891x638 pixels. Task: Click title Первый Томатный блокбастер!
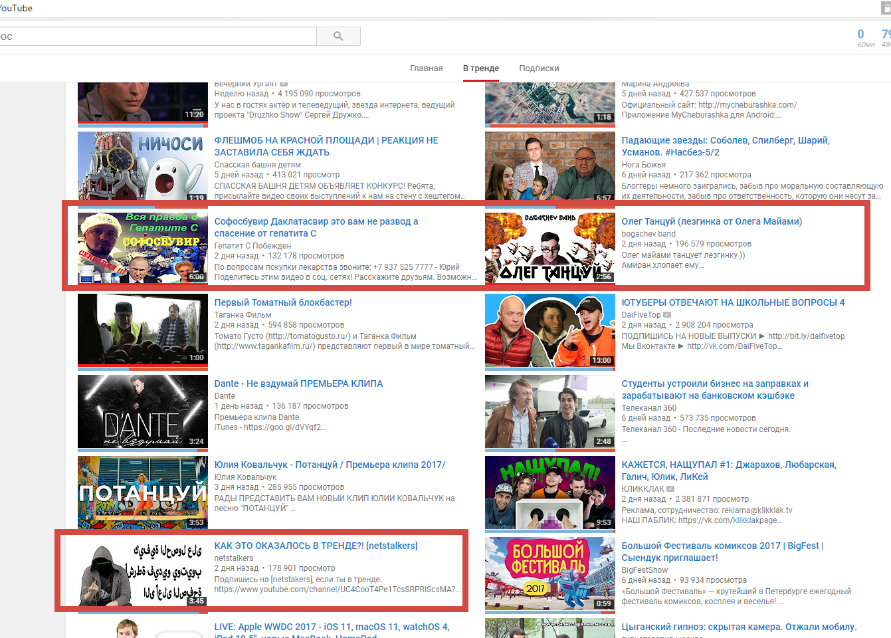tap(283, 302)
